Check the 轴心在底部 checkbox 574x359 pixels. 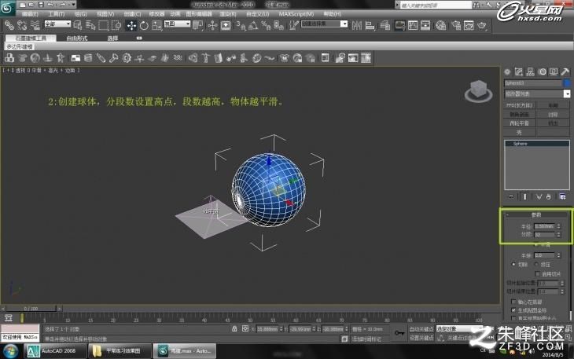pyautogui.click(x=513, y=302)
